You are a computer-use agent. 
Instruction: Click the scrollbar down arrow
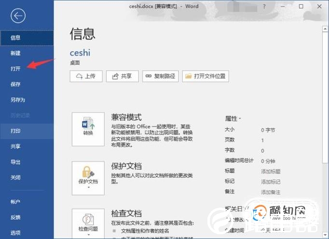pyautogui.click(x=325, y=234)
